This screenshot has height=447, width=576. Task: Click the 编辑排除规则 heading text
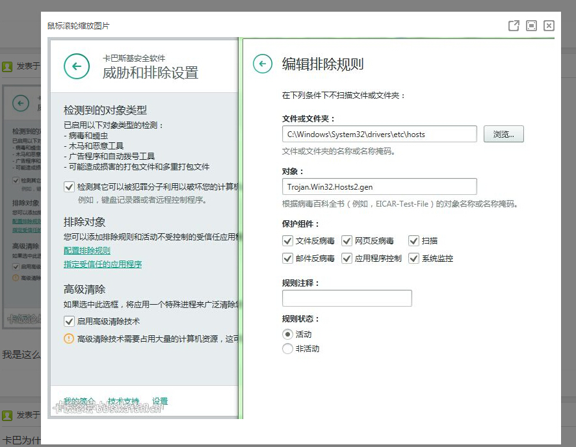[x=323, y=64]
